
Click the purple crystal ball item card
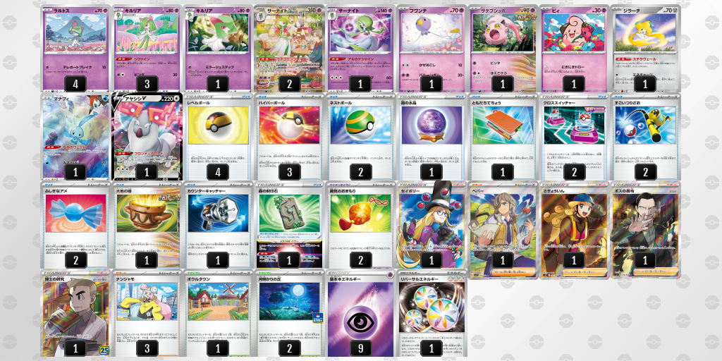(432, 137)
